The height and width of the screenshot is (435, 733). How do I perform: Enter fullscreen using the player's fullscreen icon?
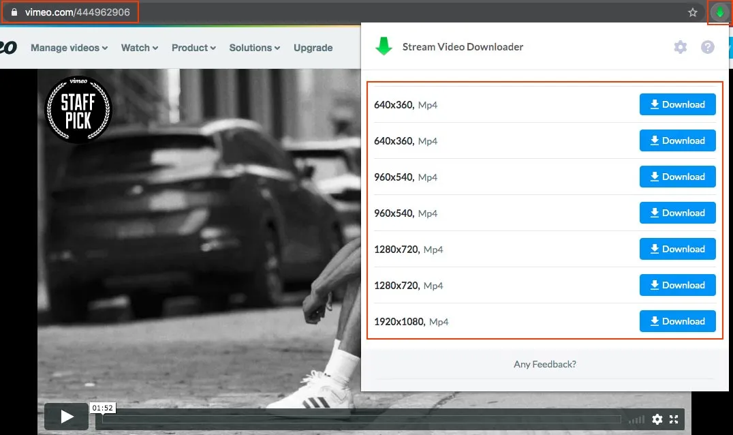(674, 419)
